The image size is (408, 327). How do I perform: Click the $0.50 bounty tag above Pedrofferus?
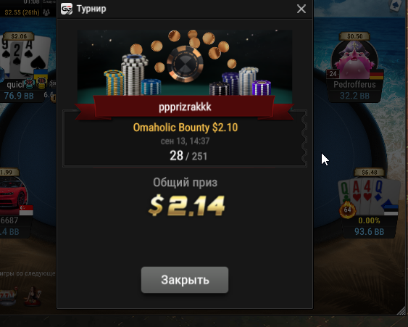(x=355, y=36)
